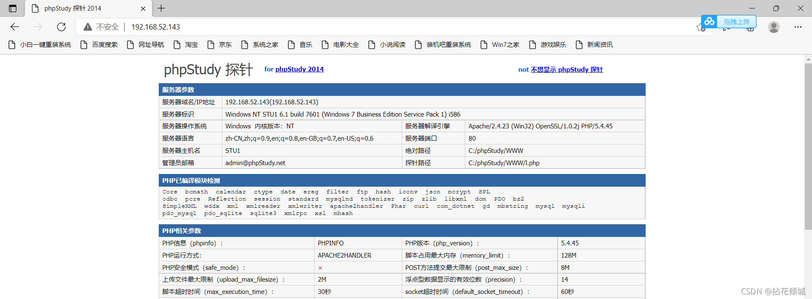812x299 pixels.
Task: Close the phpStudy 探针 2014 tab
Action: point(143,8)
